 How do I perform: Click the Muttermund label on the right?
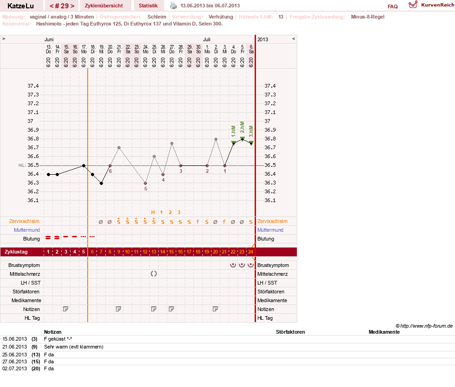point(270,230)
